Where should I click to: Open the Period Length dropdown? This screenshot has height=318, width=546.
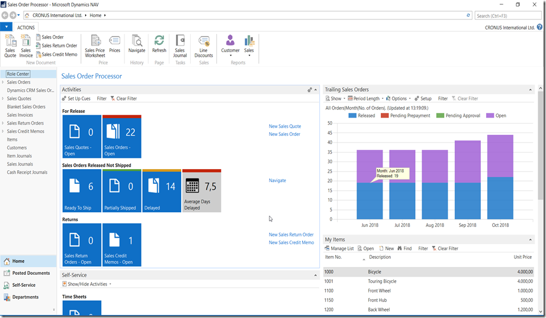[x=365, y=98]
